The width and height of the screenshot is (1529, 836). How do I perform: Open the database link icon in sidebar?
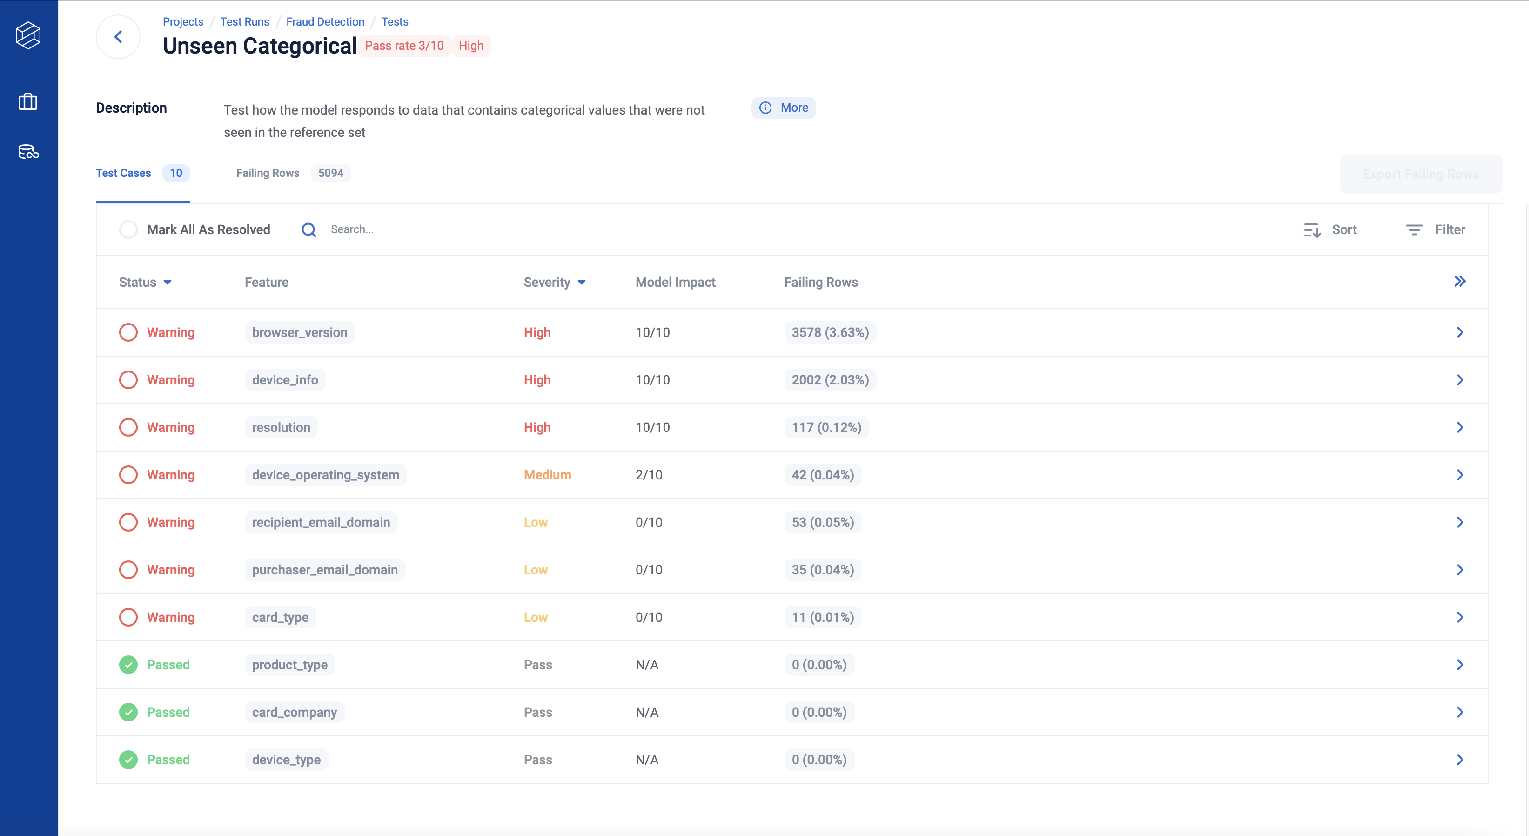tap(28, 152)
